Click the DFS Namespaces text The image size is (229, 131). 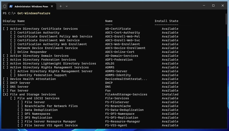coord(37,114)
